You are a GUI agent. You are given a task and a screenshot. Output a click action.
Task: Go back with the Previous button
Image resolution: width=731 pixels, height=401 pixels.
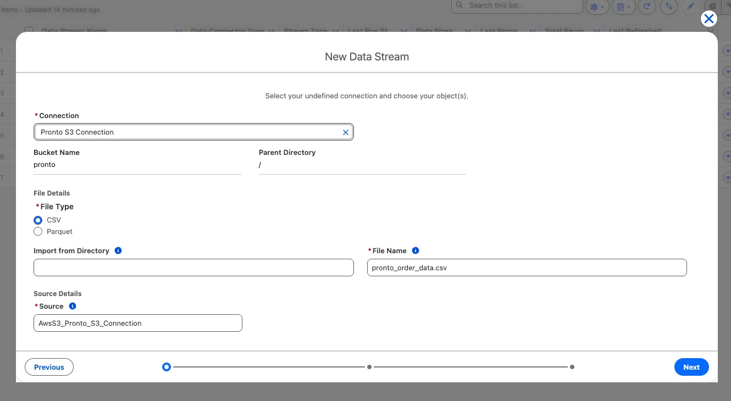(49, 367)
